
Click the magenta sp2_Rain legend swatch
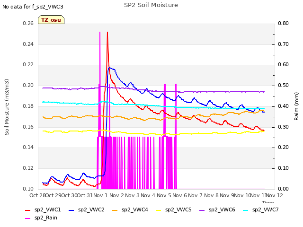pos(28,218)
